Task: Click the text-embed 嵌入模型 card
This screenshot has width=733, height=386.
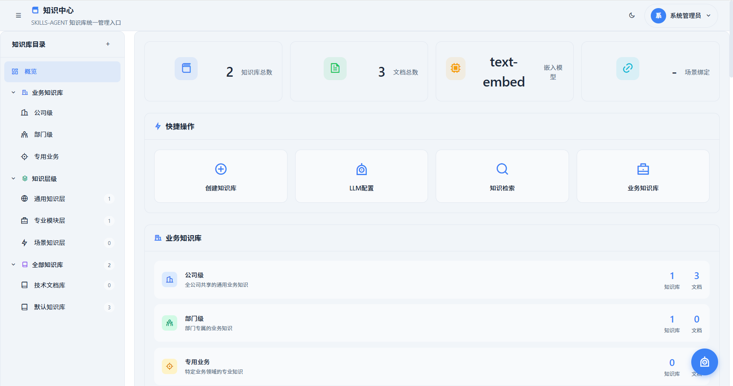Action: coord(505,71)
